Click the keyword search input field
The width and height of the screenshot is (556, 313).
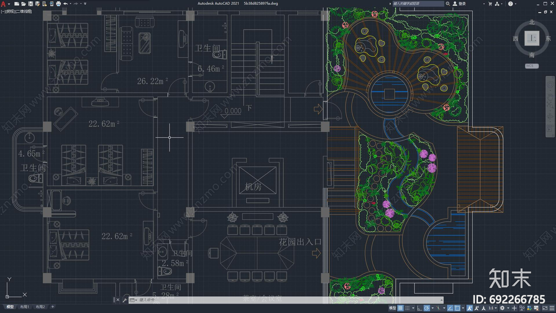(418, 3)
